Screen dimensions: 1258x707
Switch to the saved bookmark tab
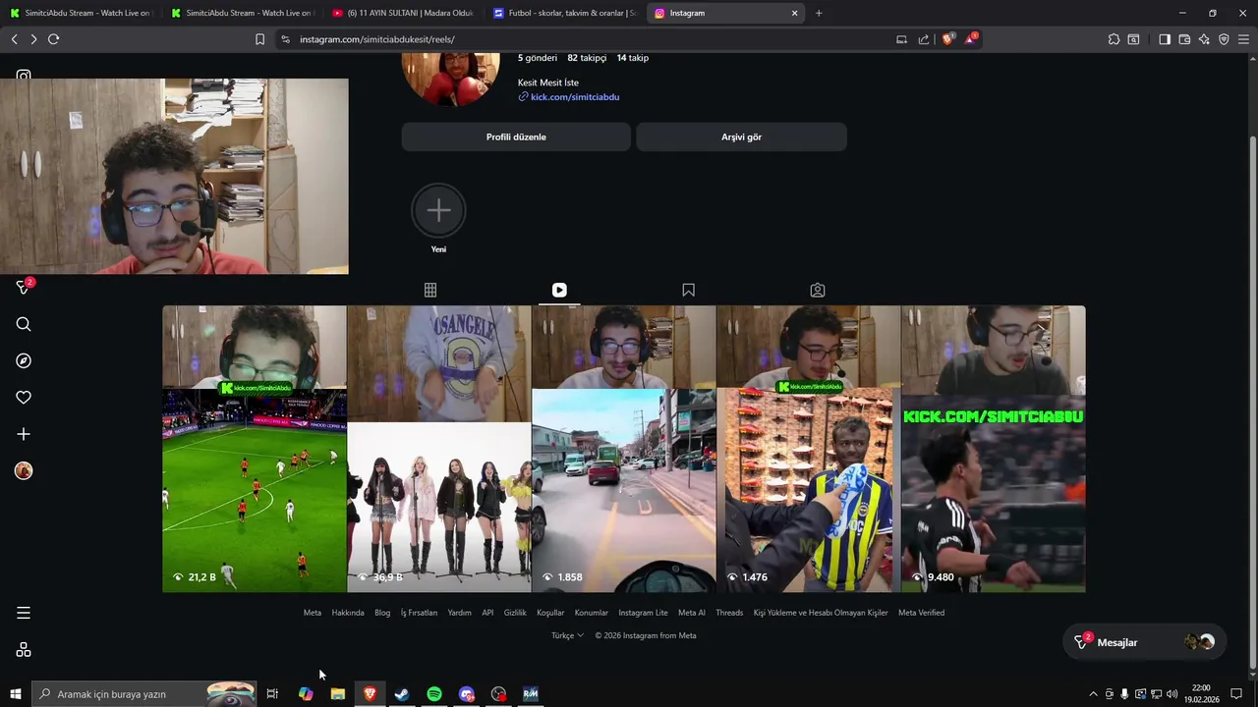pyautogui.click(x=688, y=290)
